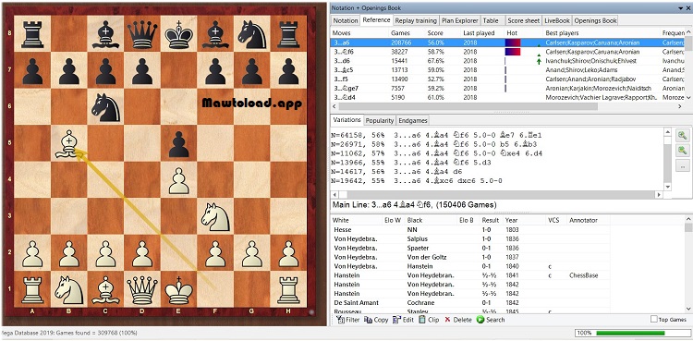Viewport: 693px width, 341px height.
Task: Open the Hesse vs NN 1803 game
Action: point(470,229)
